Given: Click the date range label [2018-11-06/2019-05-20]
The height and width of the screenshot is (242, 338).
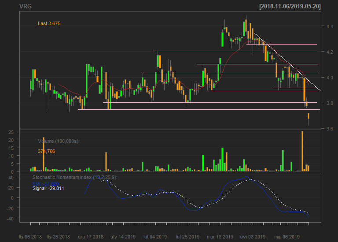Looking at the screenshot, I should [290, 7].
